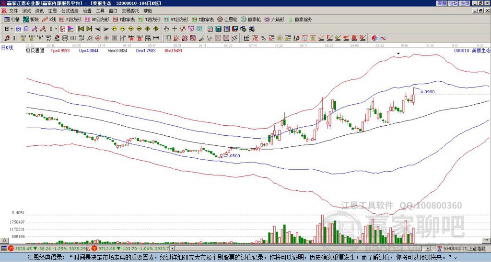491x262 pixels.
Task: Open the 江恩 menu
Action: [52, 11]
